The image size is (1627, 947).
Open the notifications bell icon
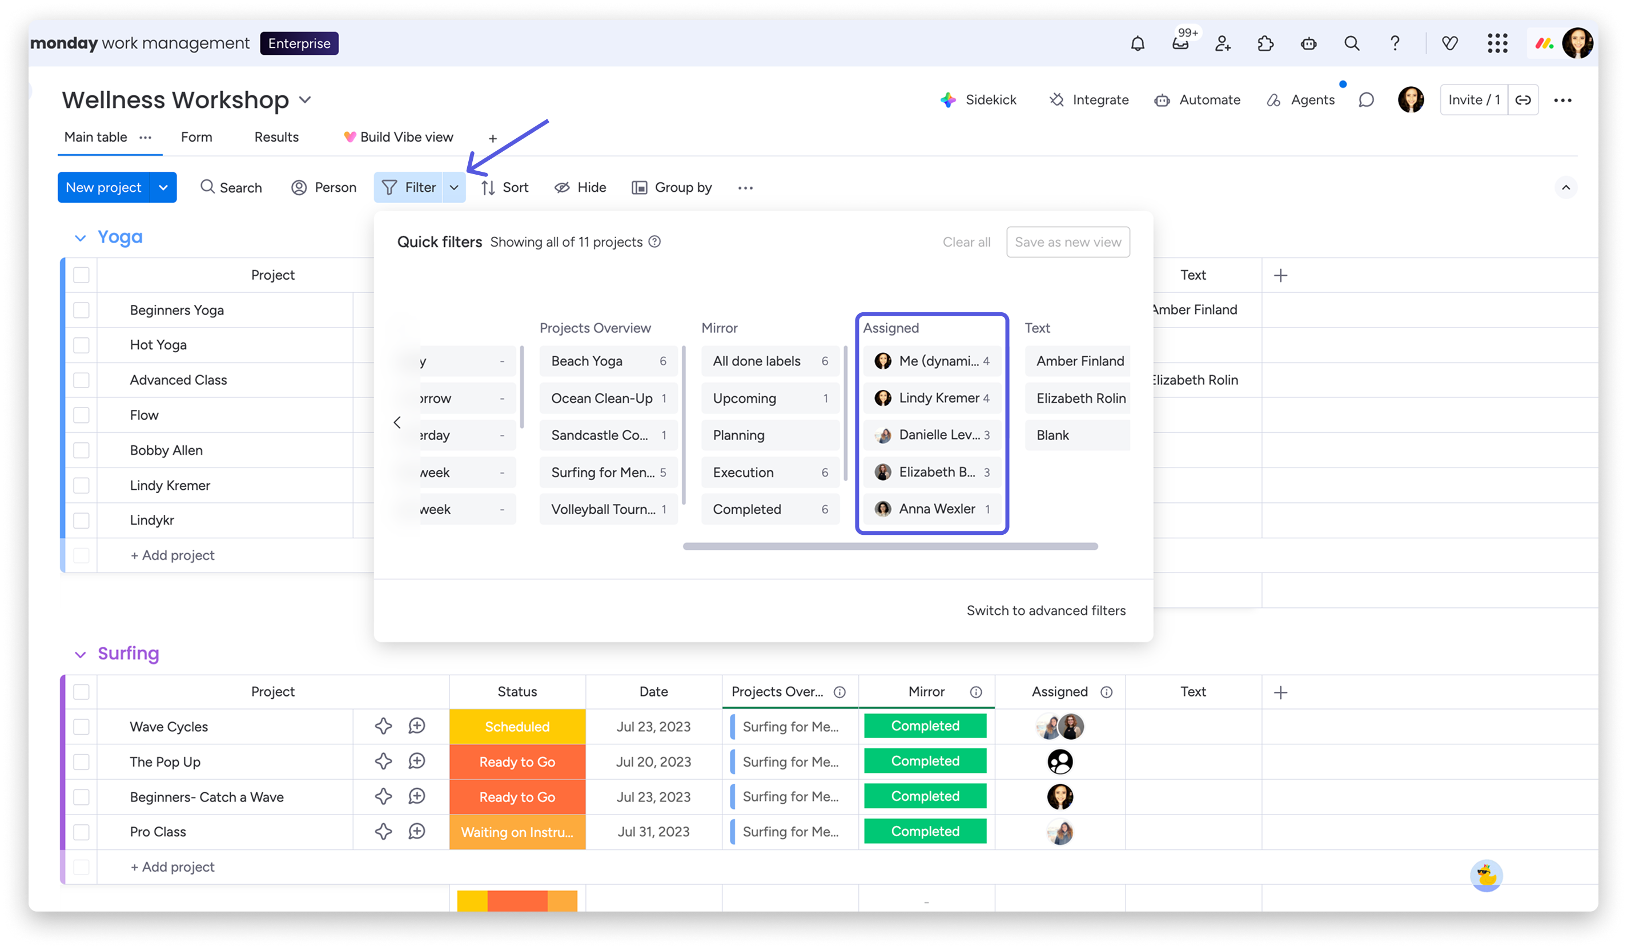(x=1138, y=43)
